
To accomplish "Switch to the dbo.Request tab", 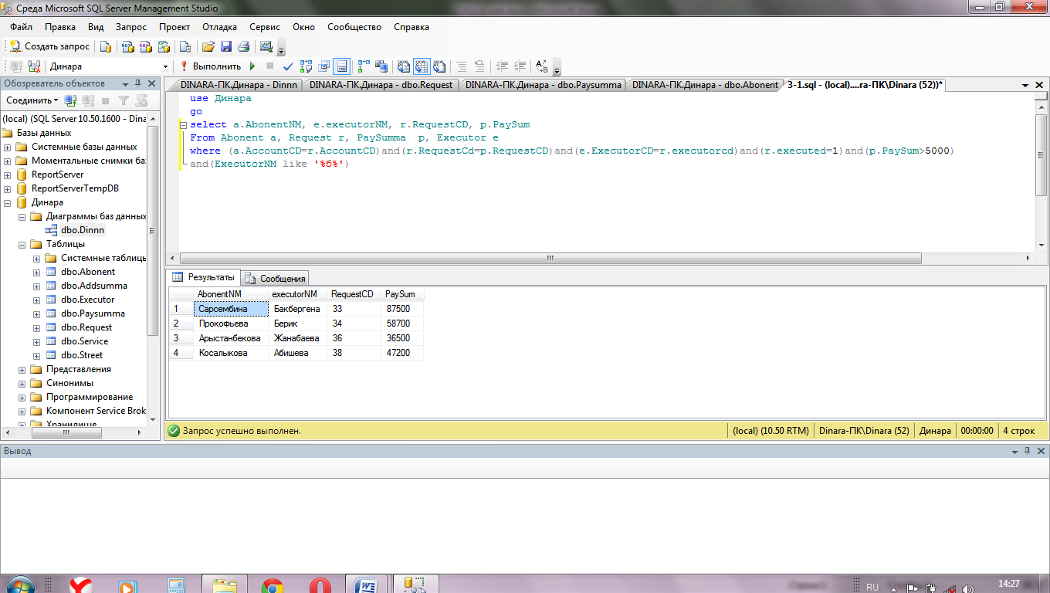I will click(x=381, y=85).
